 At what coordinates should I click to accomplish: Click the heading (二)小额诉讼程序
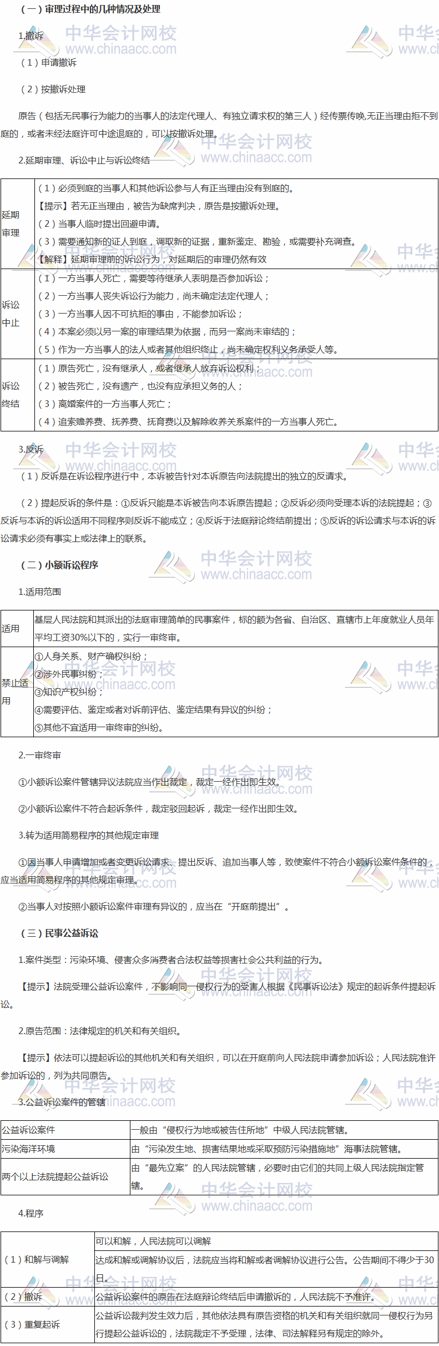pyautogui.click(x=59, y=565)
